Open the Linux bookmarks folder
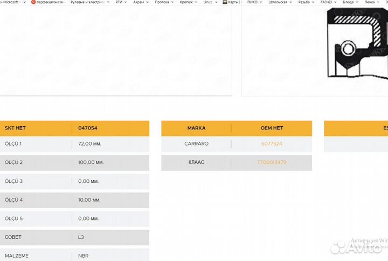 click(x=208, y=2)
